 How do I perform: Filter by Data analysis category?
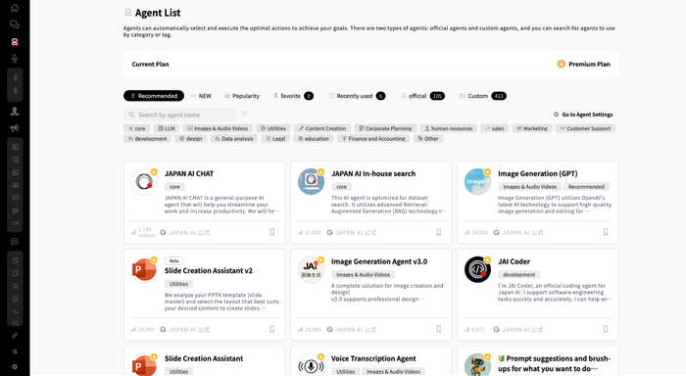(x=233, y=139)
